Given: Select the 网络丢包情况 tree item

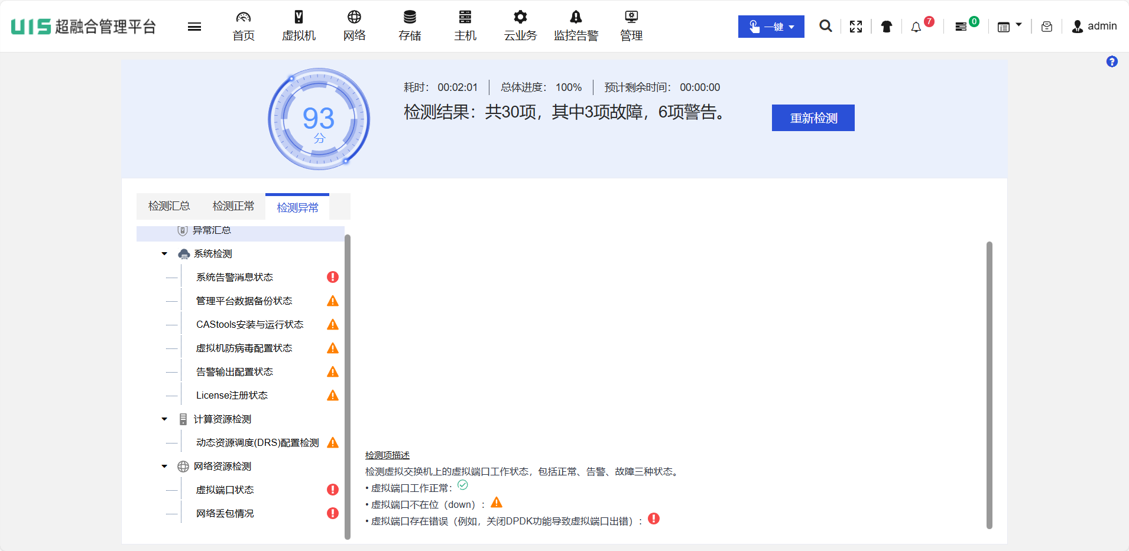Looking at the screenshot, I should pyautogui.click(x=225, y=514).
